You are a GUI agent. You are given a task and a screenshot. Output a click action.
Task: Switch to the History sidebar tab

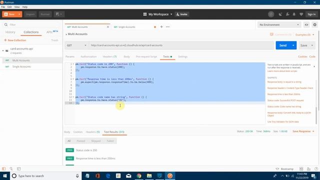(x=10, y=32)
